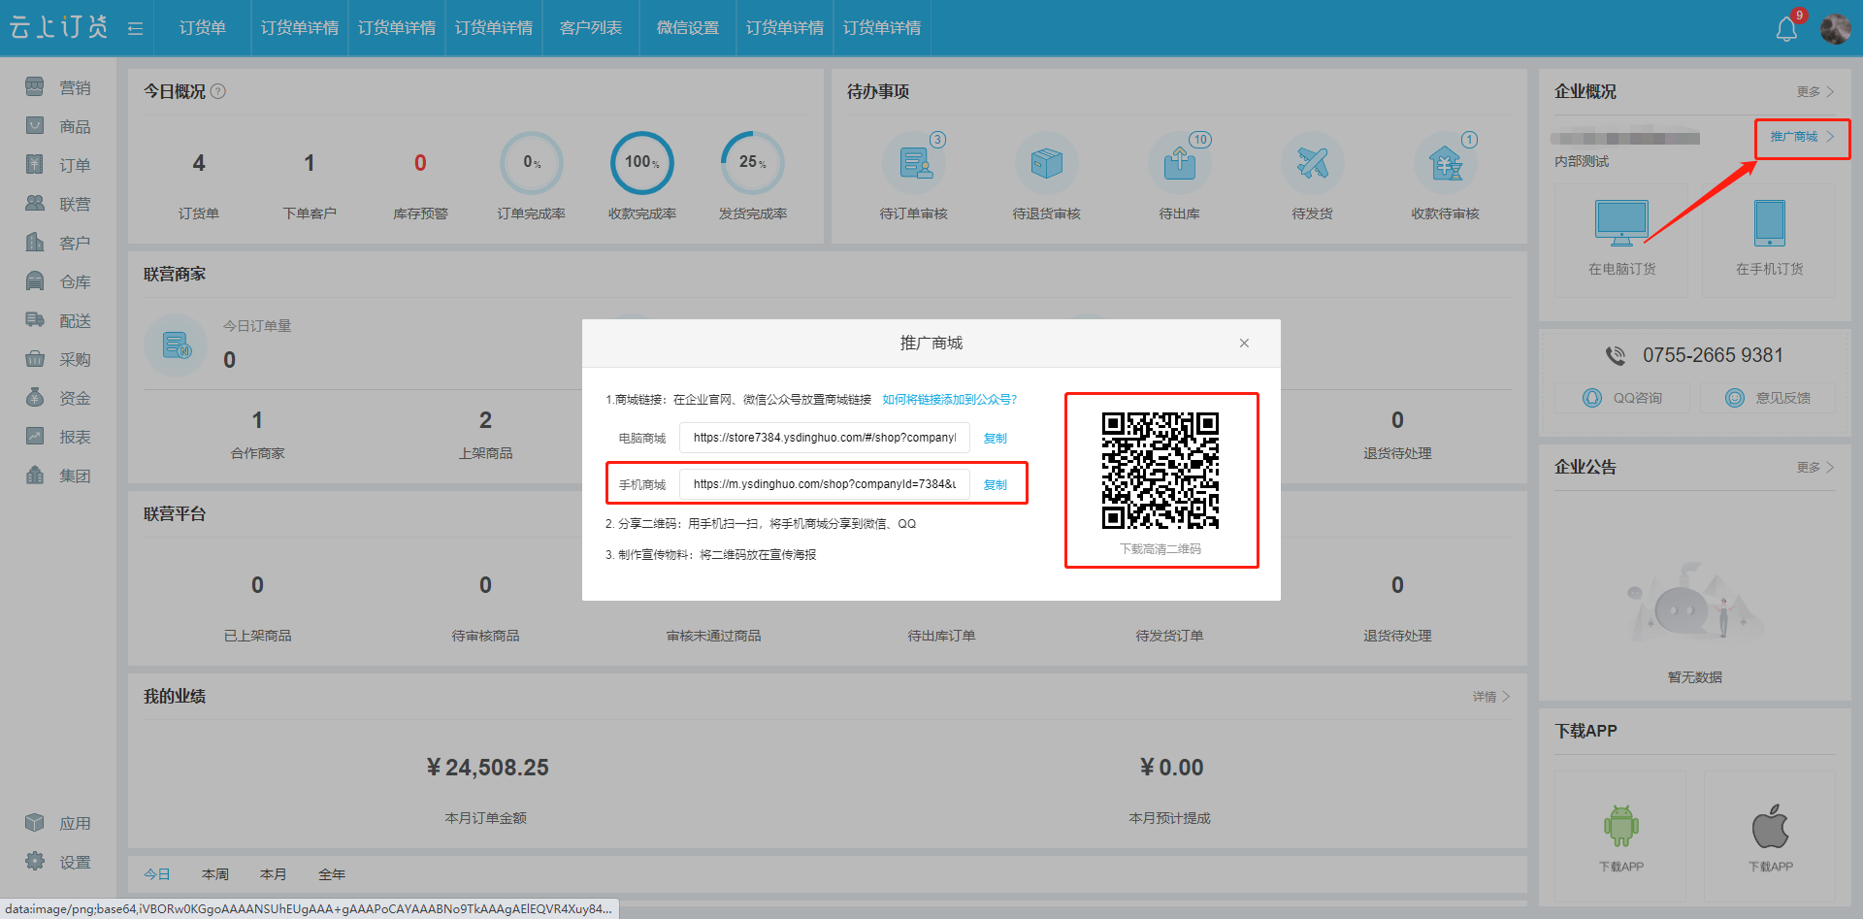The image size is (1863, 919).
Task: Switch to the 微信设置 top tab
Action: [687, 28]
